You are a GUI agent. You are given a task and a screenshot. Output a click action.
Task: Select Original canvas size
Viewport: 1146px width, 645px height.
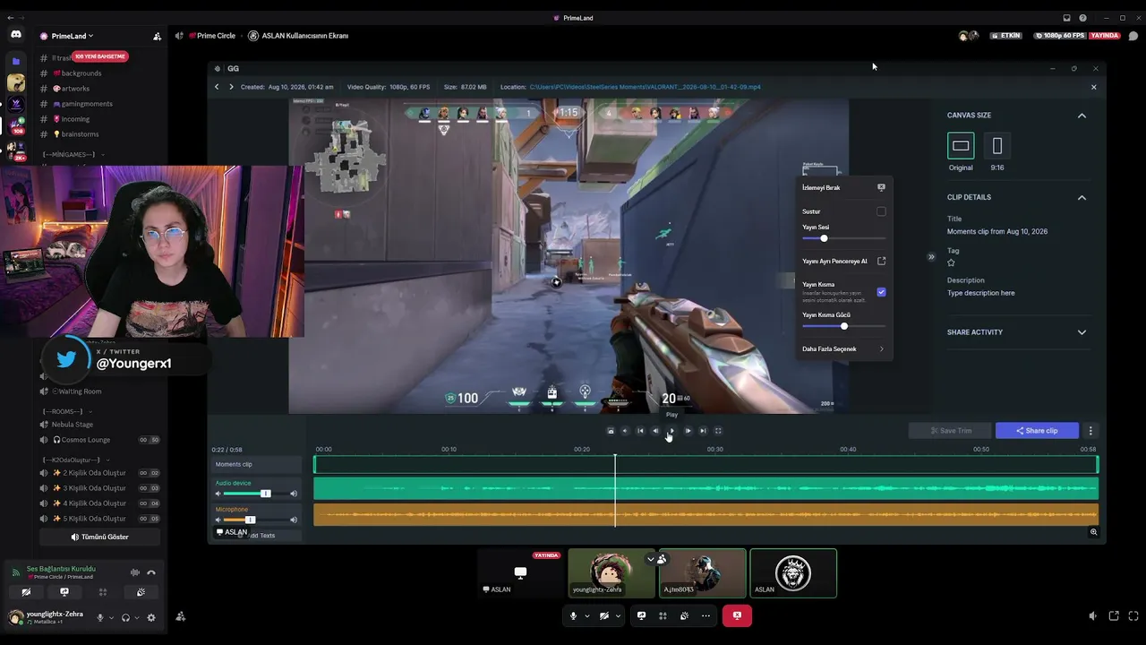(961, 145)
